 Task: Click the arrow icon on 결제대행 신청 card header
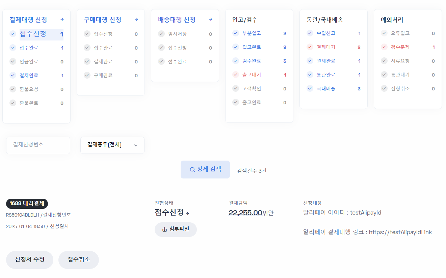[x=62, y=20]
